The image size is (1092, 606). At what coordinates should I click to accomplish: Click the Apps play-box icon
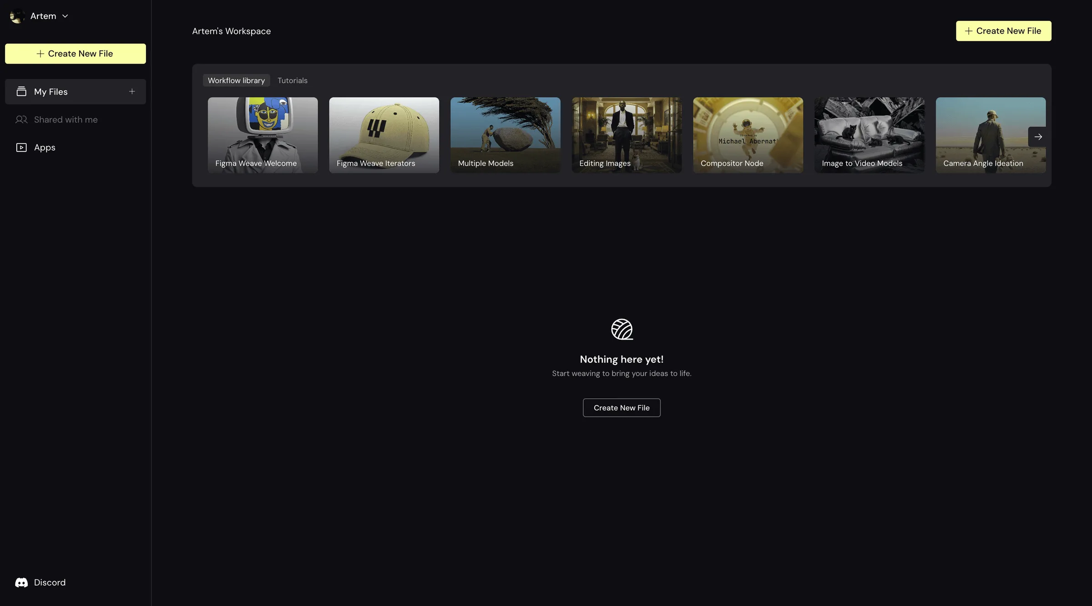tap(21, 147)
